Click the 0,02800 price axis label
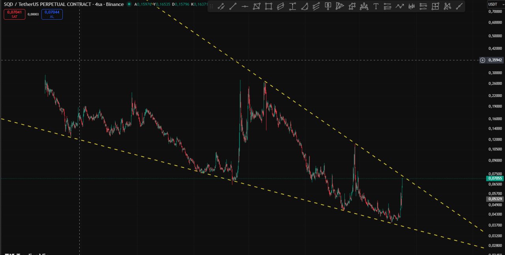This screenshot has width=505, height=255. tap(495, 246)
